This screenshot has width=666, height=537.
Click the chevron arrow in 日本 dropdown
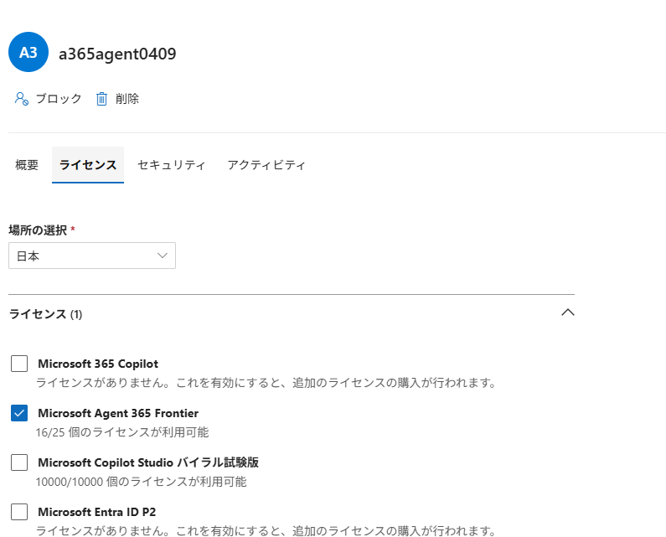pos(163,256)
